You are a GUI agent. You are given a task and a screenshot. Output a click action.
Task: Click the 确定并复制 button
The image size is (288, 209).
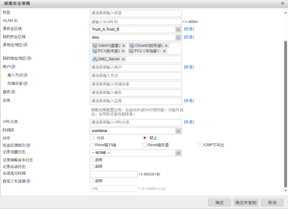[x=246, y=202]
